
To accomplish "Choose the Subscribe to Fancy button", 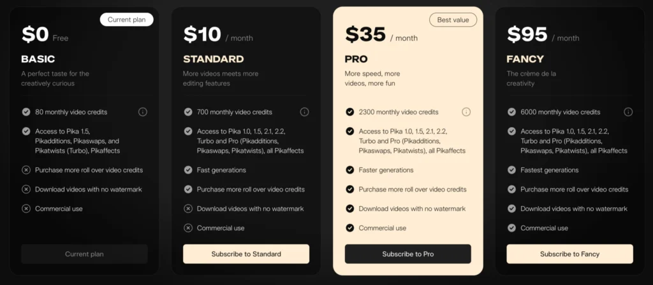I will click(569, 254).
